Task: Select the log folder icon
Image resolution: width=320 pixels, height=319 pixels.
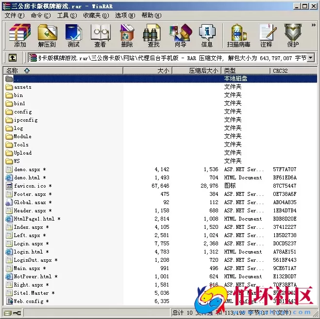Action: tap(9, 128)
